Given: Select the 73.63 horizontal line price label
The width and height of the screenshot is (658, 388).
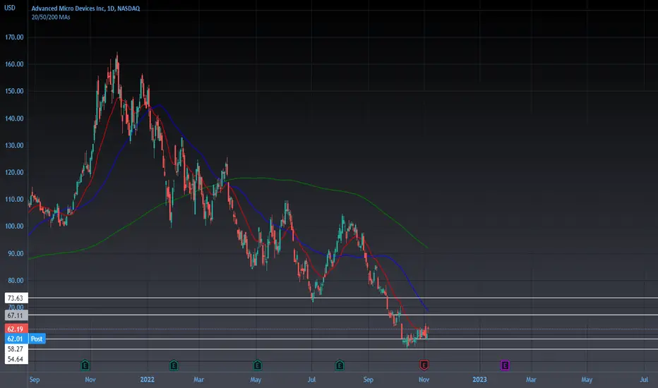Looking at the screenshot, I should tap(16, 298).
